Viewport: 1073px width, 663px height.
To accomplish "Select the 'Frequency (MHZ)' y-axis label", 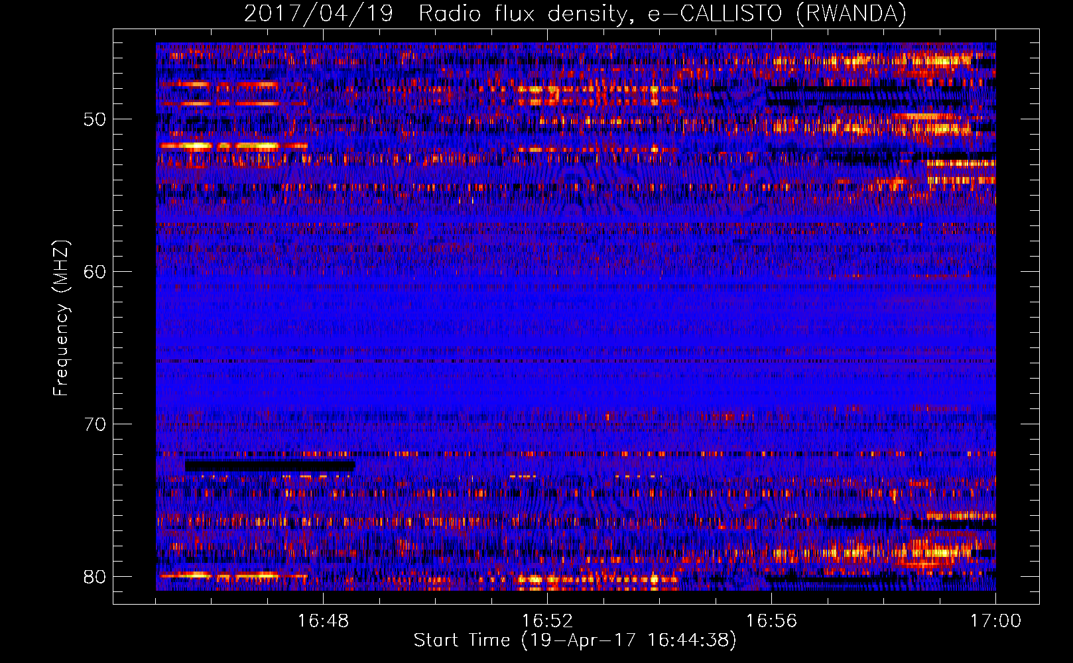I will pos(61,318).
